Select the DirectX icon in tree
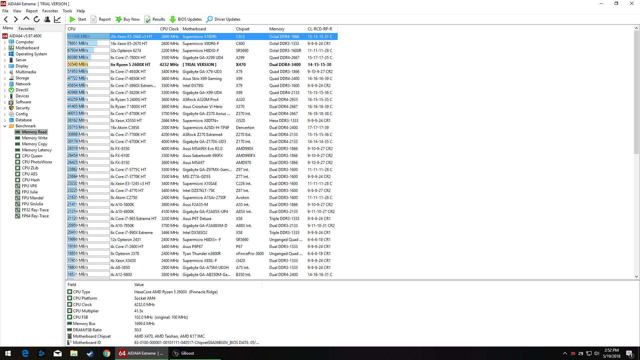640x360 pixels. 11,90
